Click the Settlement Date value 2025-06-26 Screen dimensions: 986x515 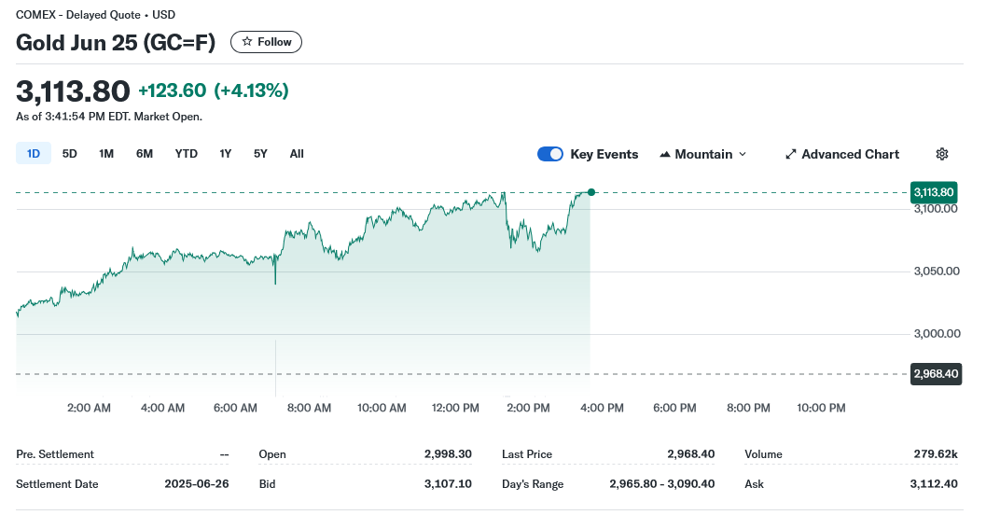pyautogui.click(x=197, y=483)
